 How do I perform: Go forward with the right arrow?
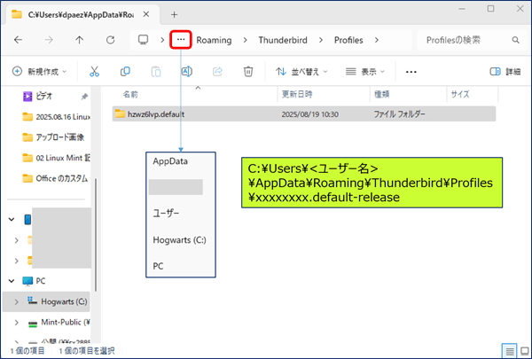pyautogui.click(x=49, y=40)
